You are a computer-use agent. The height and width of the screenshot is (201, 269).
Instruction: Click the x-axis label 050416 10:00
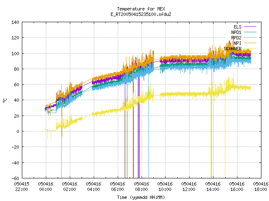[165, 187]
